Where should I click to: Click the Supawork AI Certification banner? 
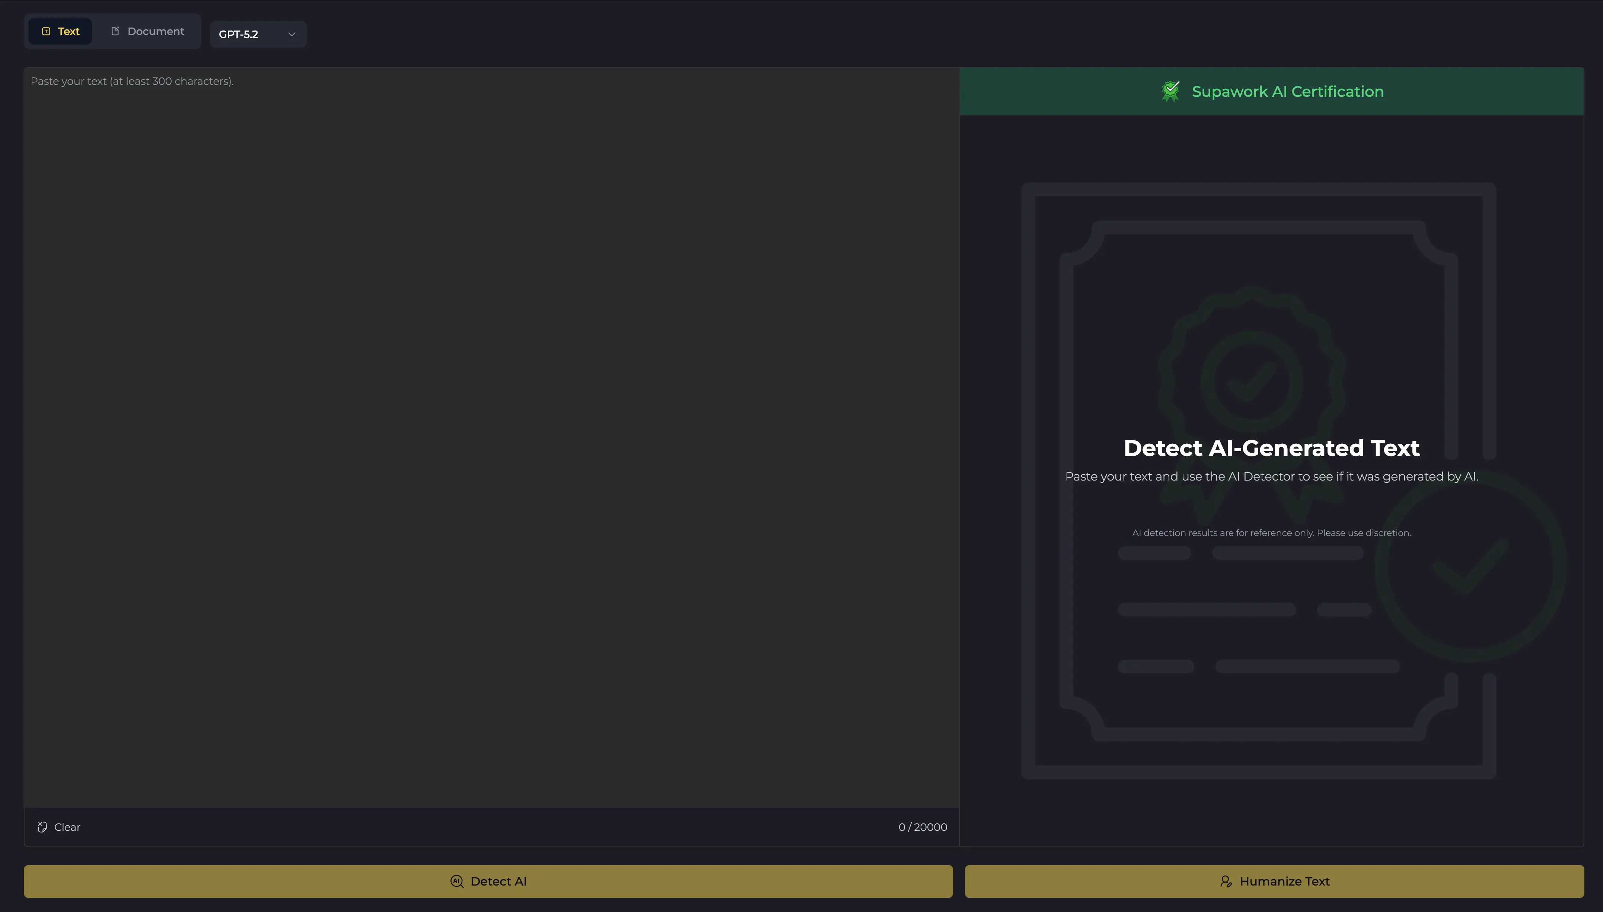coord(1272,92)
